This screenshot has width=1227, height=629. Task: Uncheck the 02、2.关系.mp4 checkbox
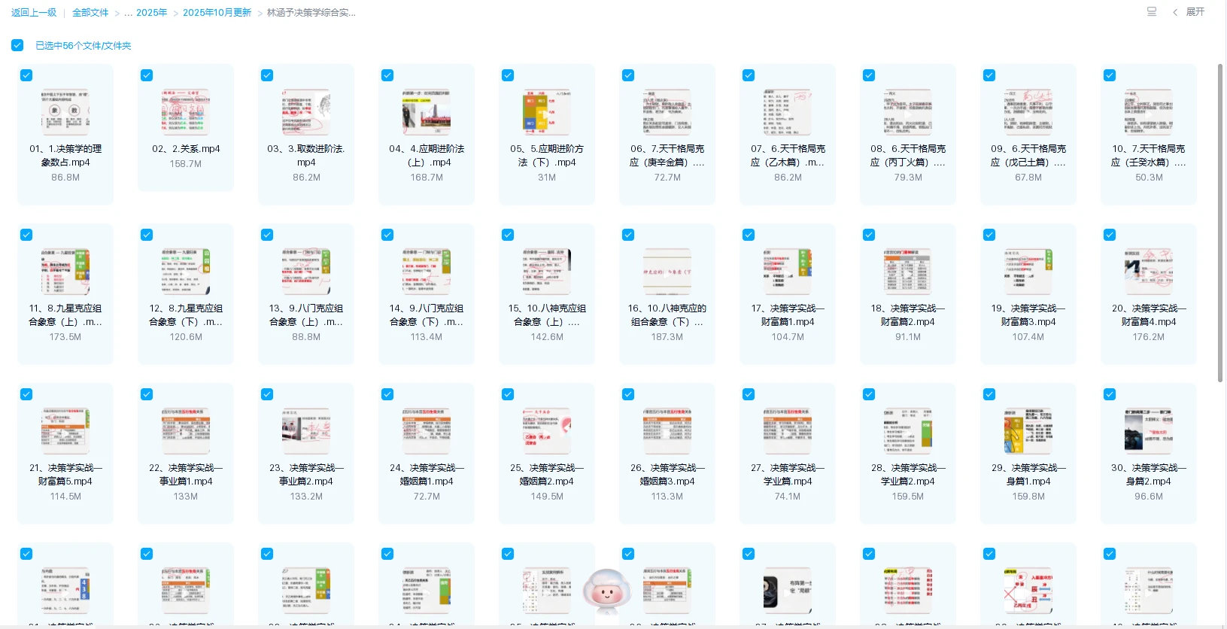tap(147, 75)
